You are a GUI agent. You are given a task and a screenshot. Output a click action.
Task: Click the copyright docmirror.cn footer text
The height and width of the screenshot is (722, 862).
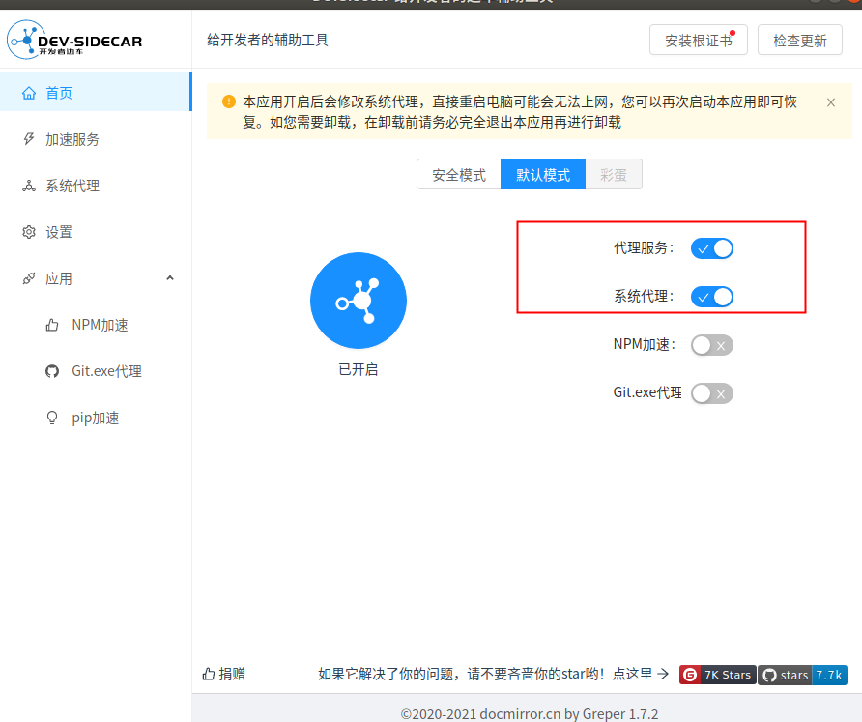530,713
